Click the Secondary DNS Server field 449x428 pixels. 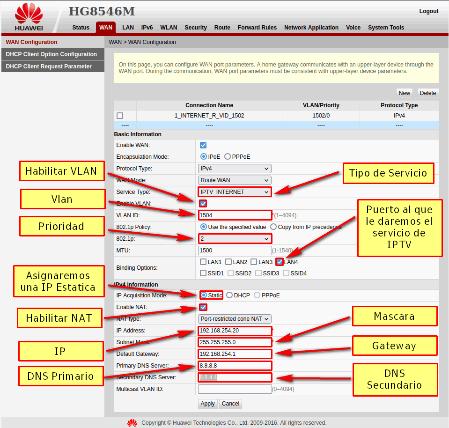pos(235,377)
